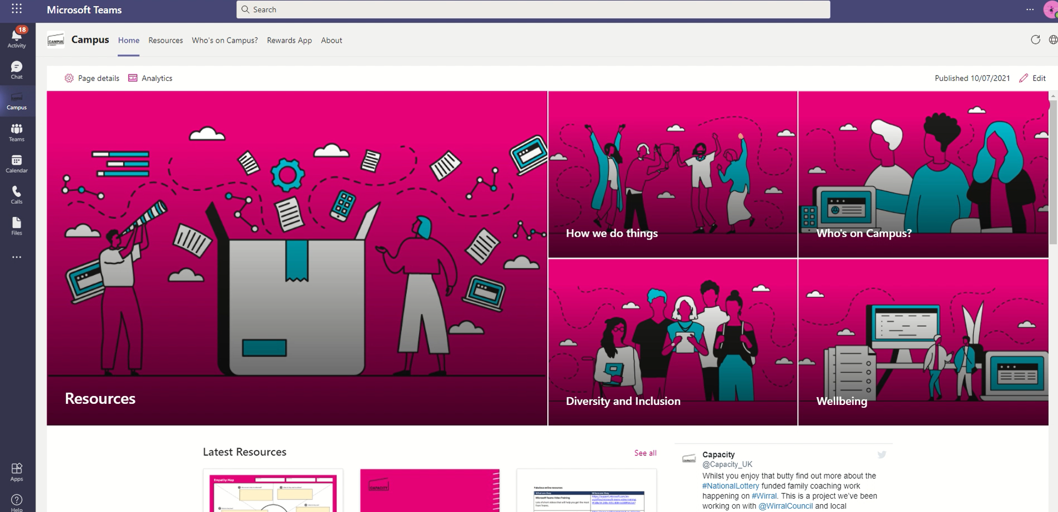Click the page vertical scrollbar thumb

pyautogui.click(x=1053, y=172)
